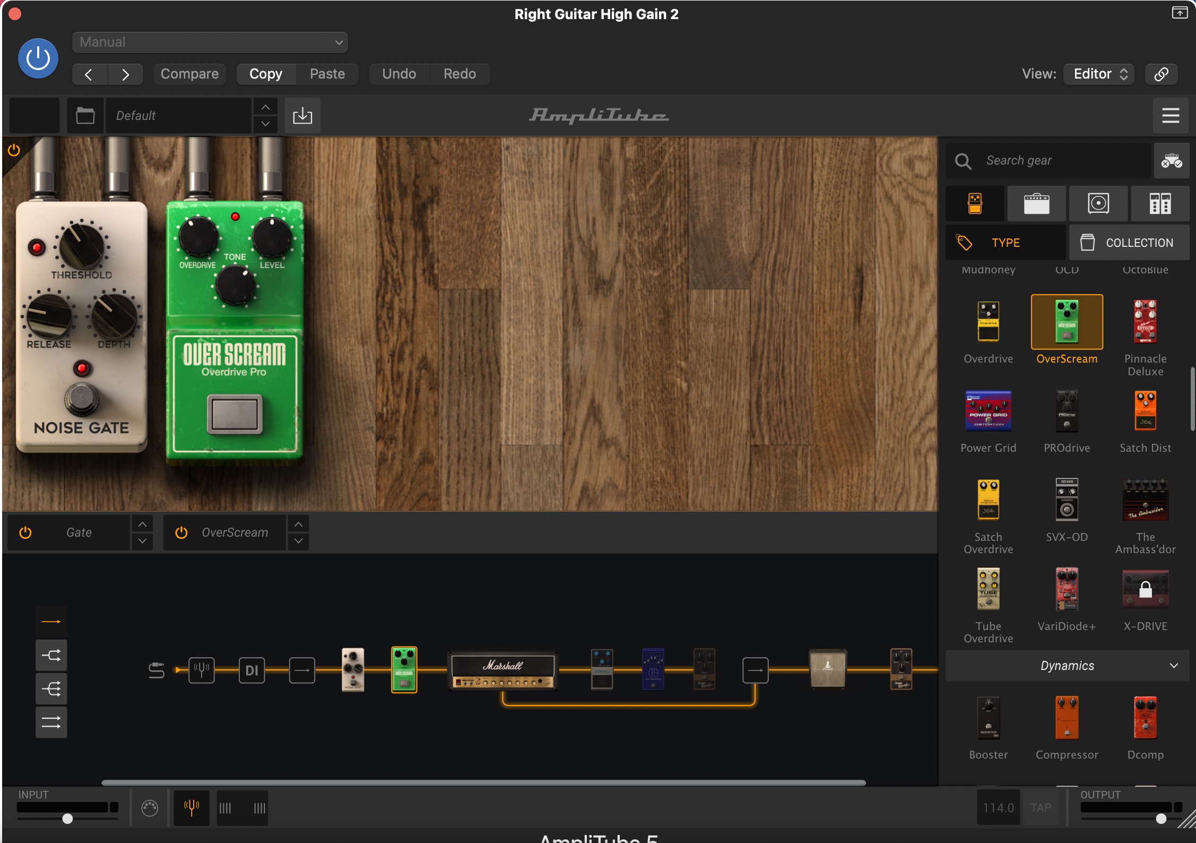Toggle the Gate slot power

pos(25,532)
